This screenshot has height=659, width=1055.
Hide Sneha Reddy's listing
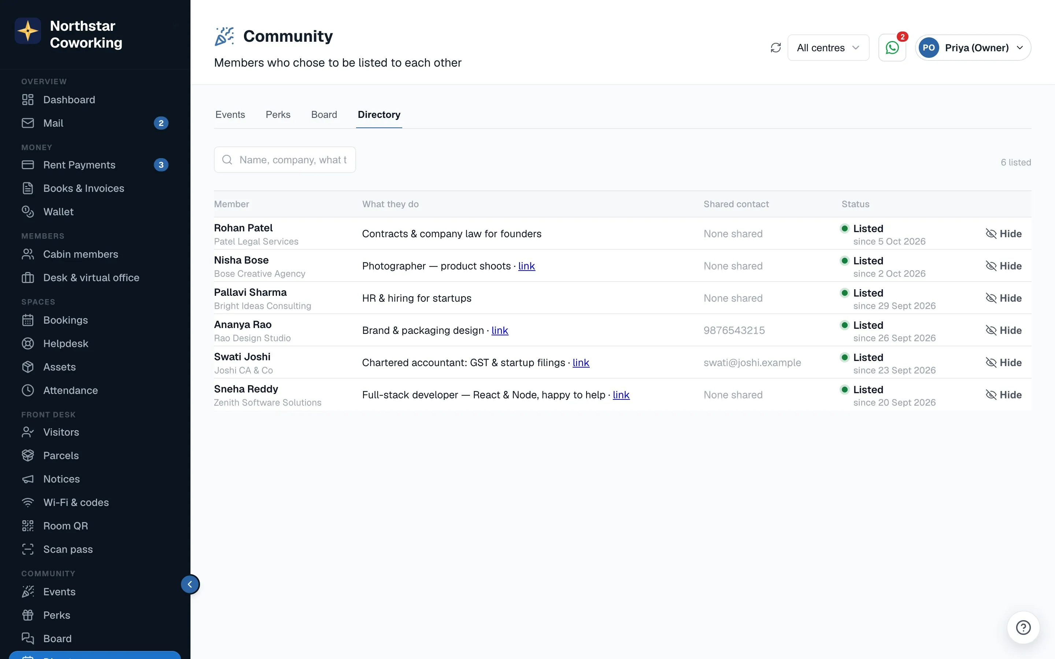(x=1004, y=395)
